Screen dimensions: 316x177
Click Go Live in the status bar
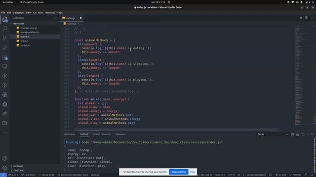click(x=281, y=175)
